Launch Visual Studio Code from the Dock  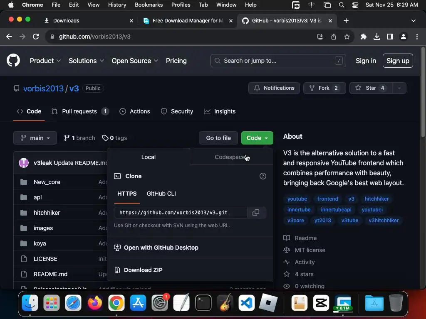[246, 303]
